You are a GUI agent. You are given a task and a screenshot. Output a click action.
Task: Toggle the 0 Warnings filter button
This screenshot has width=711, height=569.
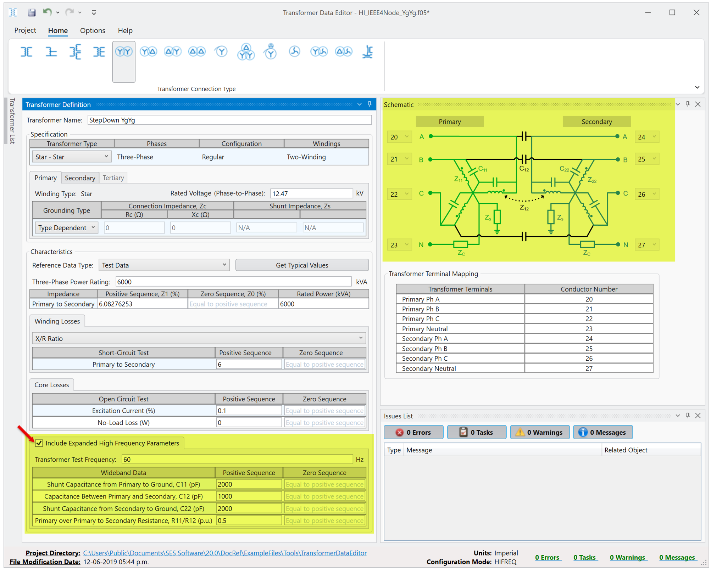point(540,432)
